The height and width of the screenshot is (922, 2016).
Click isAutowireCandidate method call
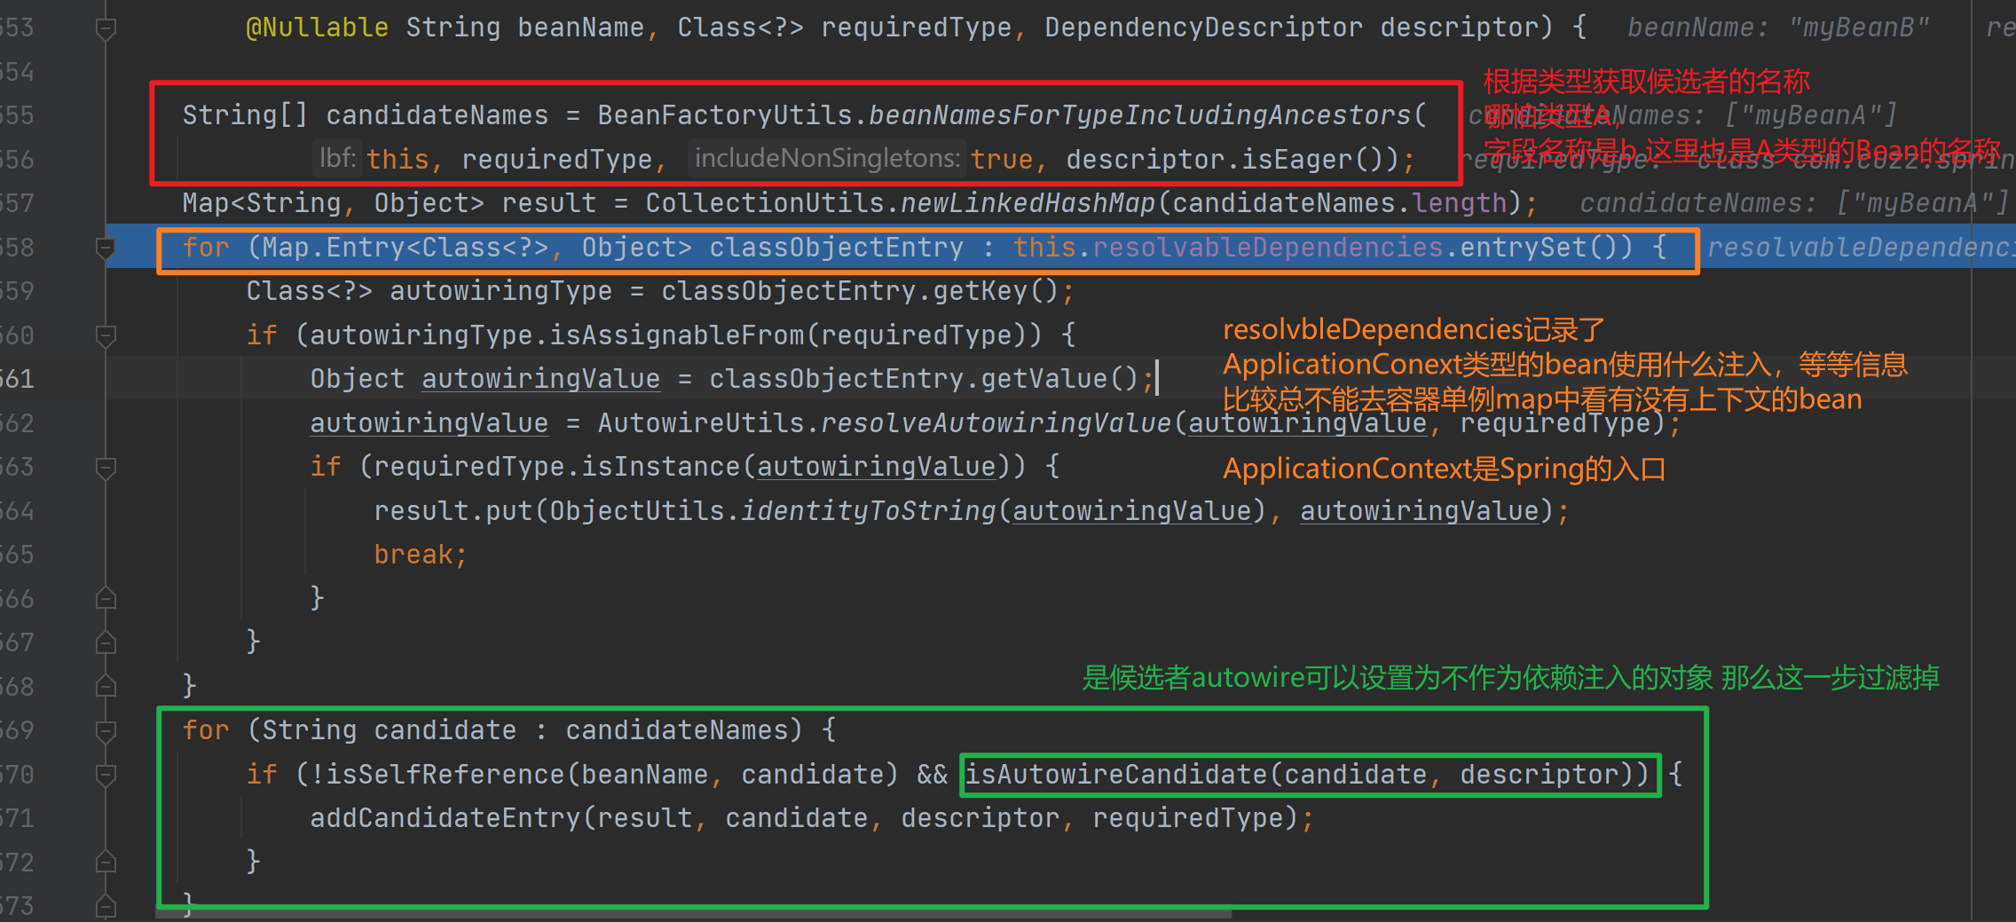click(1116, 775)
